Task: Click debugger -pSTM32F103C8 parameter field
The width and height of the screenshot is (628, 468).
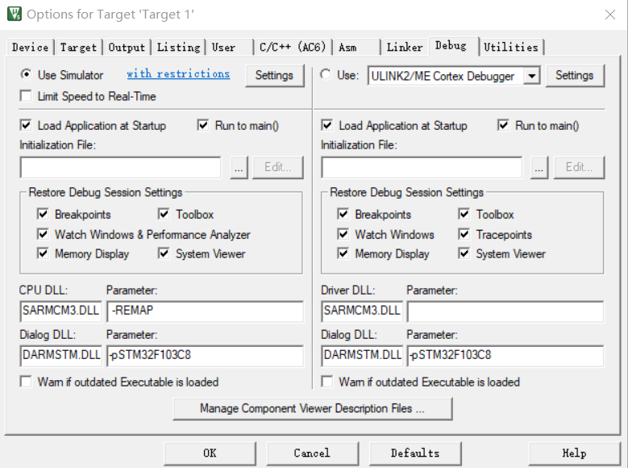Action: tap(505, 356)
